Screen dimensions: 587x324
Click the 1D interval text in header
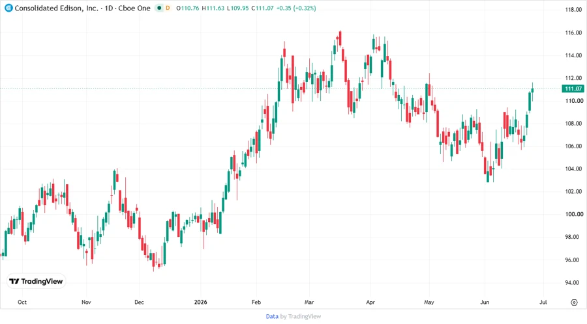point(108,8)
